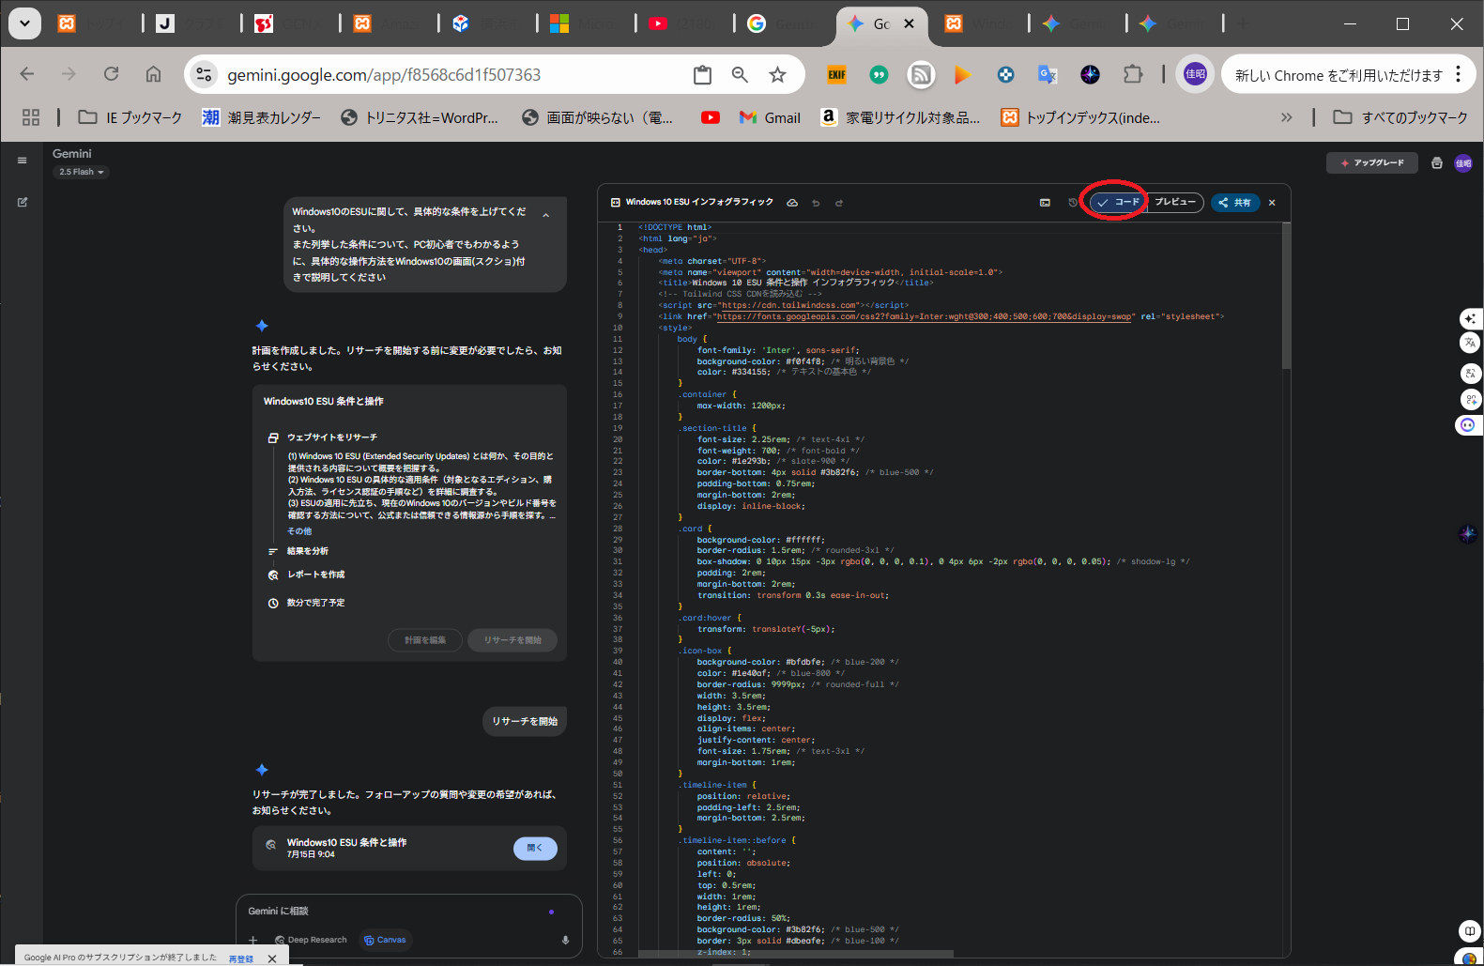Click the 再登録 link in subscription notice
The image size is (1484, 966).
tap(241, 958)
